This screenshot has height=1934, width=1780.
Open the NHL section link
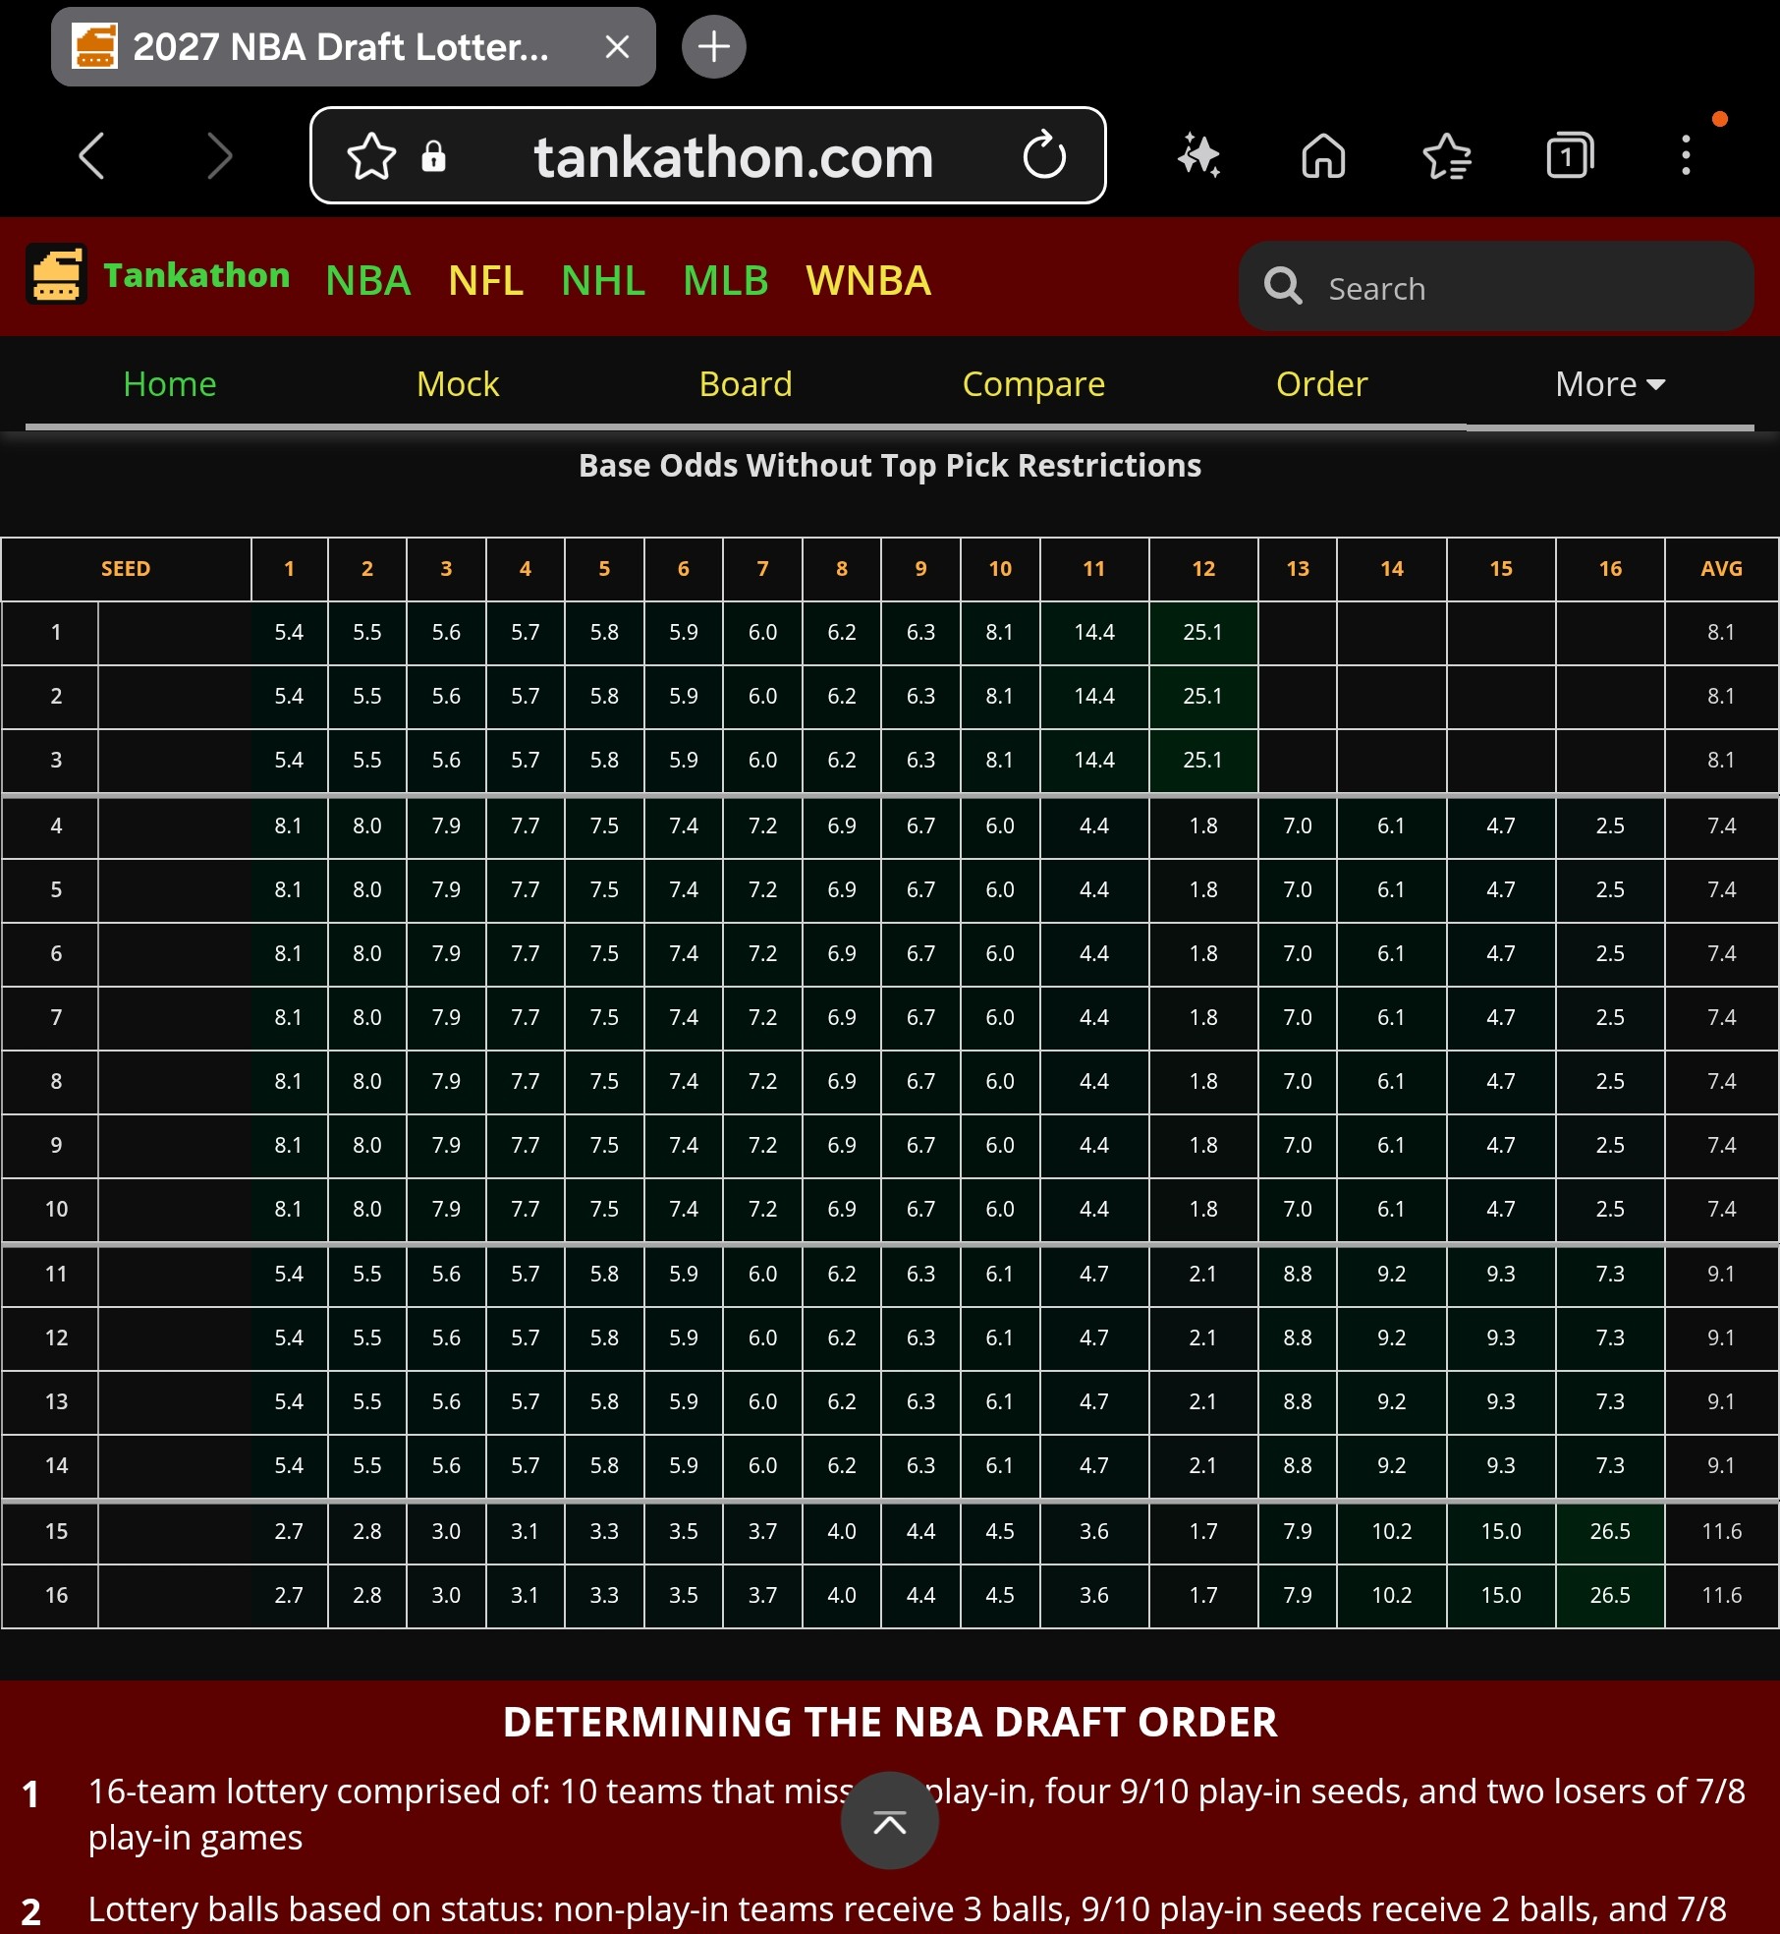(603, 281)
